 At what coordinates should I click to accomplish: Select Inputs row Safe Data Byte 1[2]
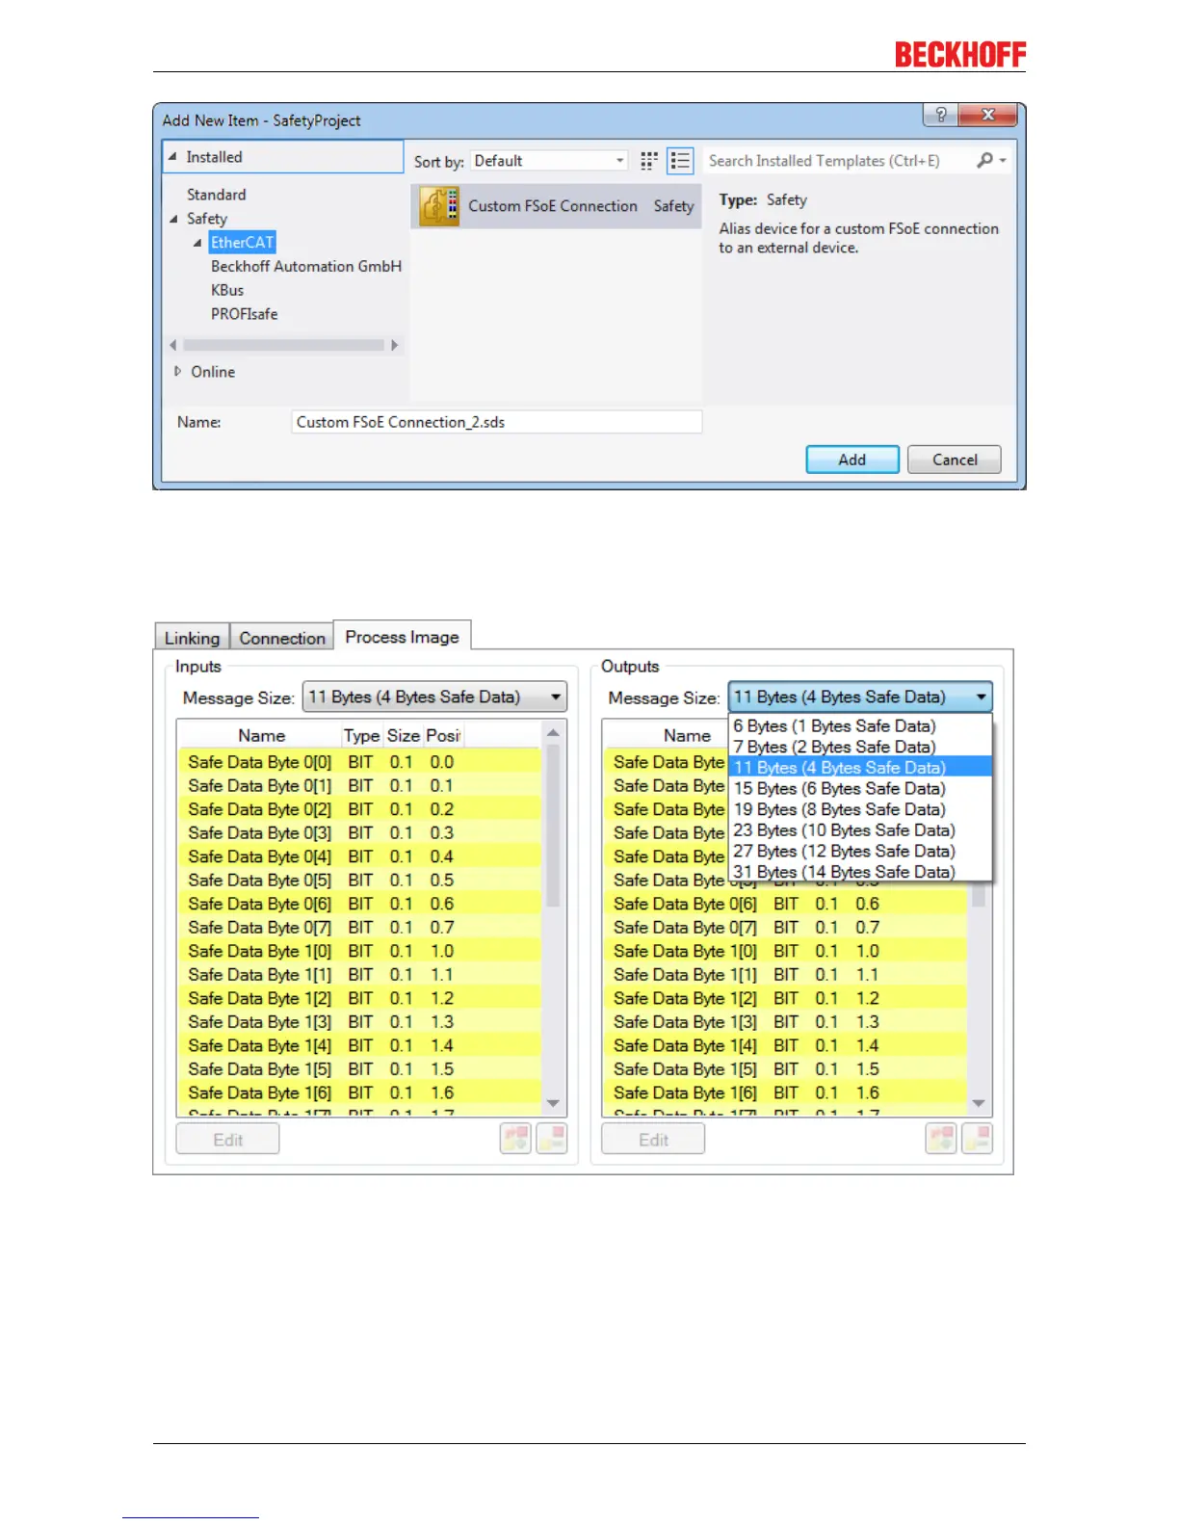[x=359, y=998]
